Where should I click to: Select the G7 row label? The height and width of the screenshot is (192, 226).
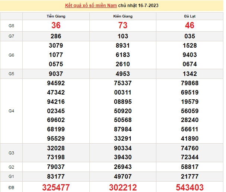[12, 36]
